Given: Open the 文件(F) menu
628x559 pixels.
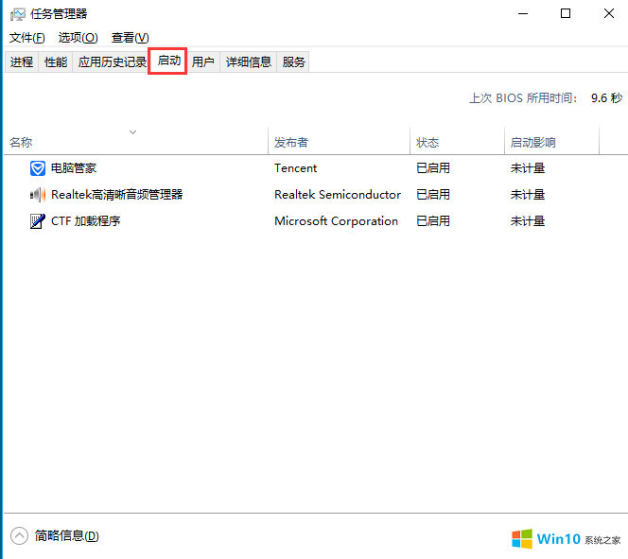Looking at the screenshot, I should point(26,38).
